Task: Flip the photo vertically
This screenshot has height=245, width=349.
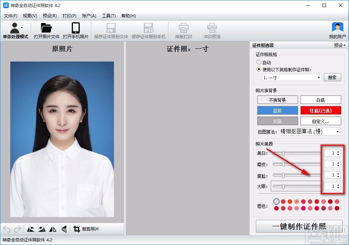Action: [x=64, y=229]
